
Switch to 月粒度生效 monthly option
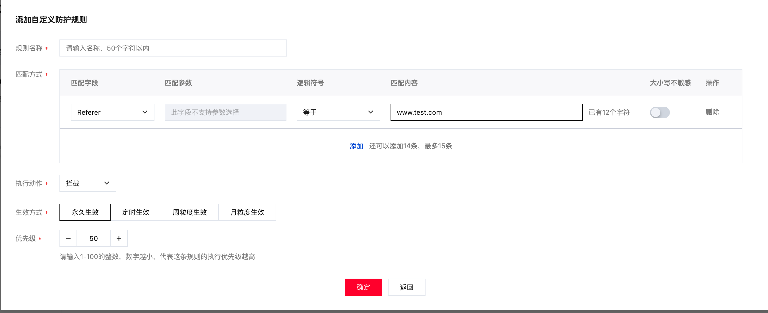tap(247, 212)
